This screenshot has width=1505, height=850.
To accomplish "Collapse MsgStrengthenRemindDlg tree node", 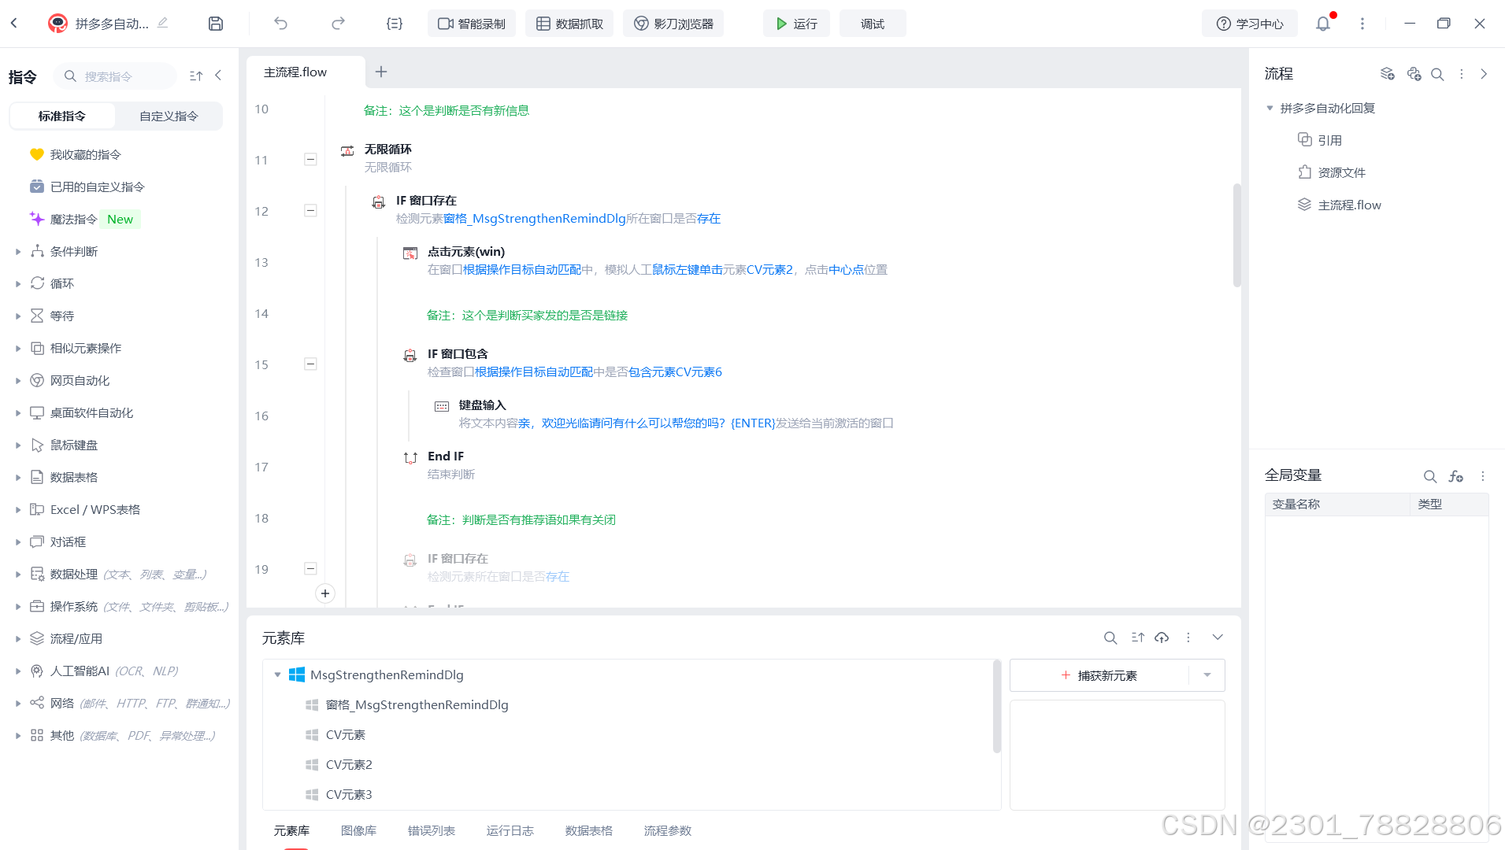I will tap(277, 674).
